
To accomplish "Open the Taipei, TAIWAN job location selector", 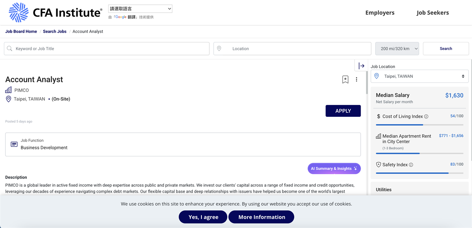I will tap(420, 76).
